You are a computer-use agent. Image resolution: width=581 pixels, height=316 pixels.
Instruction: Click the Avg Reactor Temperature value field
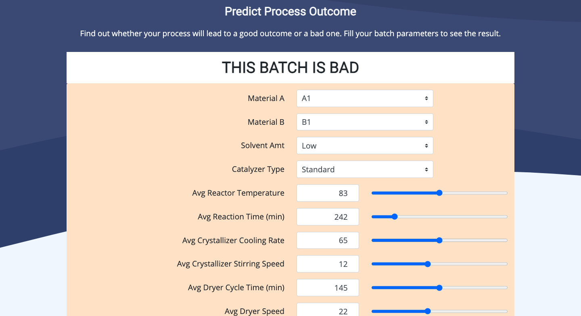click(x=328, y=193)
